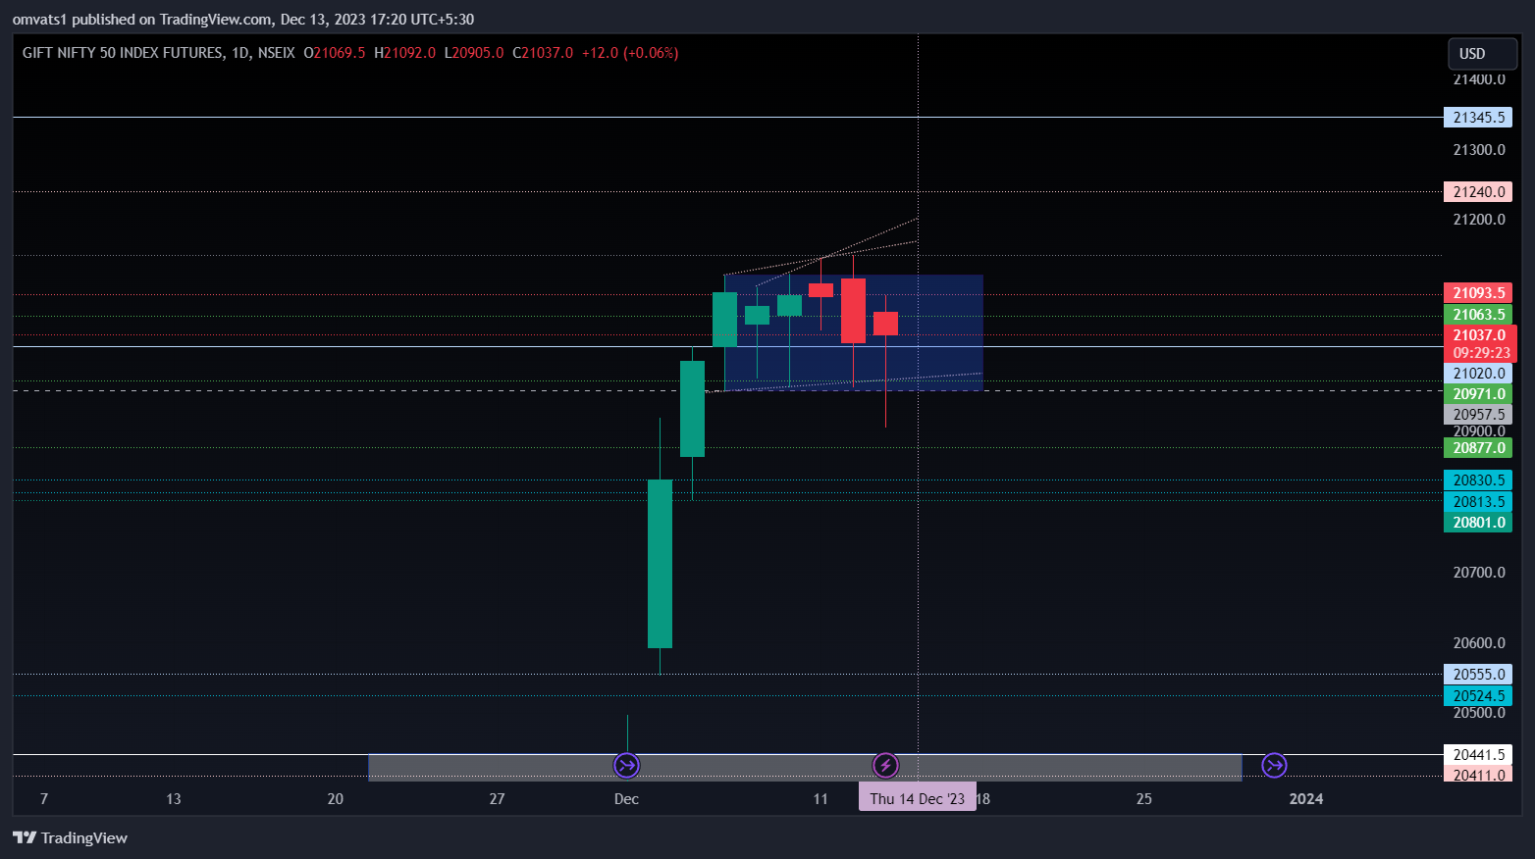Screen dimensions: 1535x859
Task: Click the 20600.0 axis price
Action: 1479,643
